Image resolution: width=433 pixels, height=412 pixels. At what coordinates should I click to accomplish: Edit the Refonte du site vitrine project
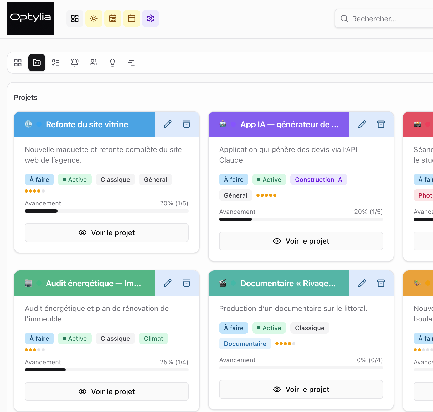[168, 124]
